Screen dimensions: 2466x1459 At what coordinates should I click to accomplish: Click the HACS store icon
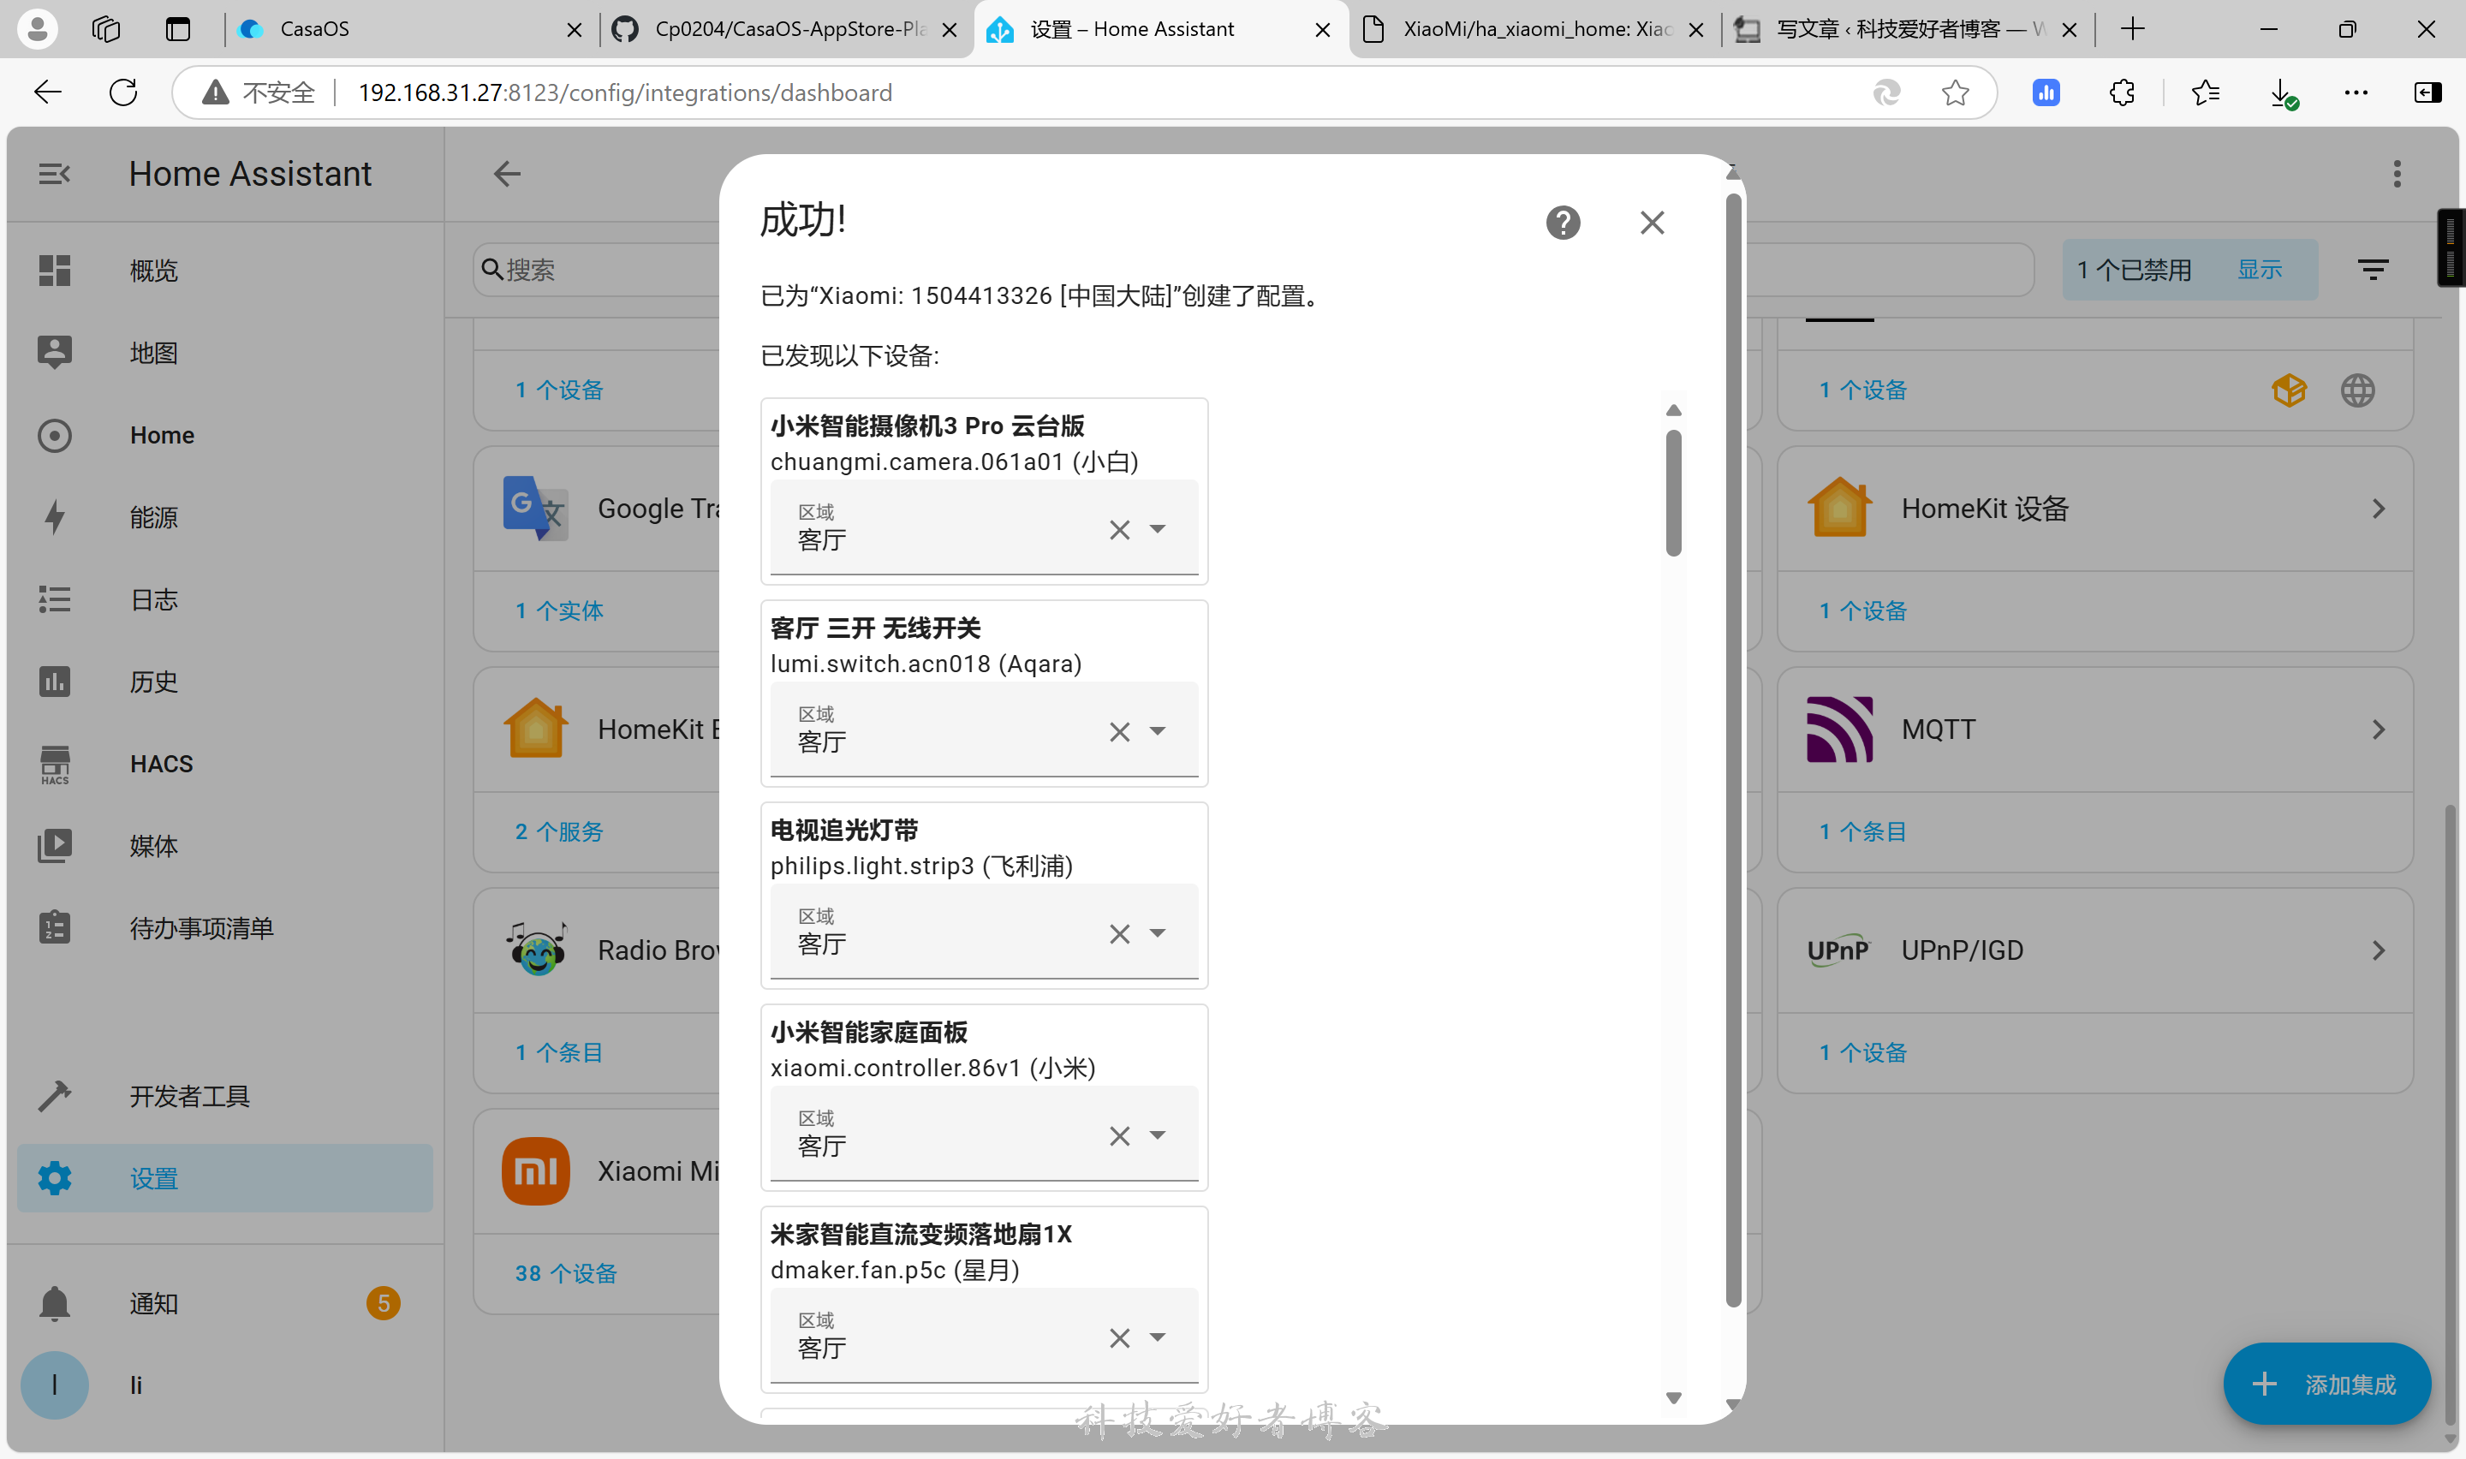[x=55, y=764]
